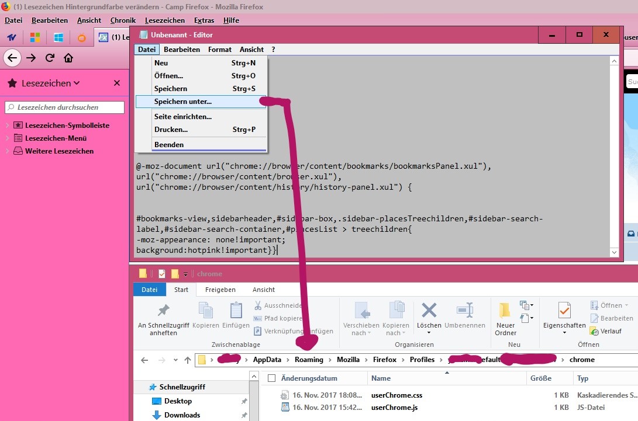Expand Weitere Lesezeichen folder
The image size is (638, 421).
tap(7, 151)
